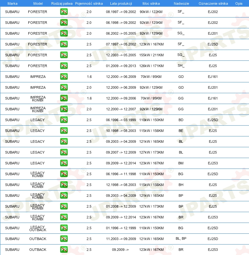Click fuel icon in the Legacy BM row
249x255 pixels.
click(x=64, y=163)
